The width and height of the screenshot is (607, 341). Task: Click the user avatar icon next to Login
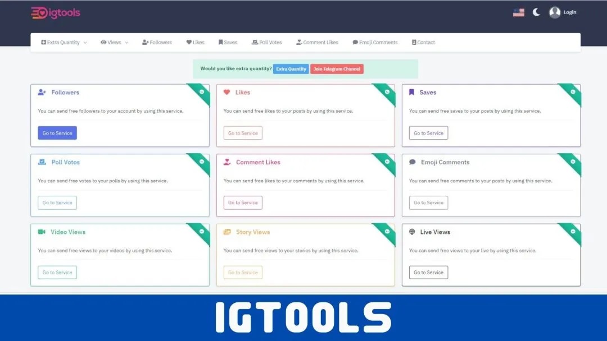(555, 12)
